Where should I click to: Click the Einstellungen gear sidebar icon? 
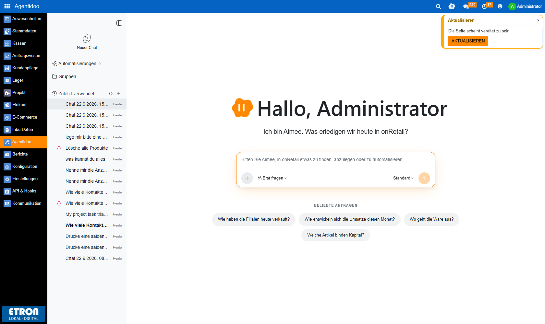[x=7, y=179]
